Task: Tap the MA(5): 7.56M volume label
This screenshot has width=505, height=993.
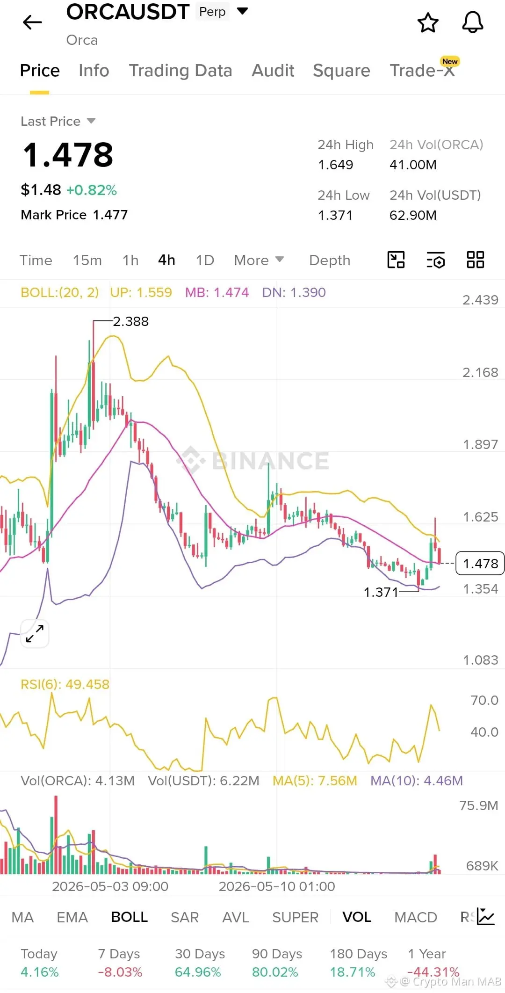Action: [x=315, y=781]
